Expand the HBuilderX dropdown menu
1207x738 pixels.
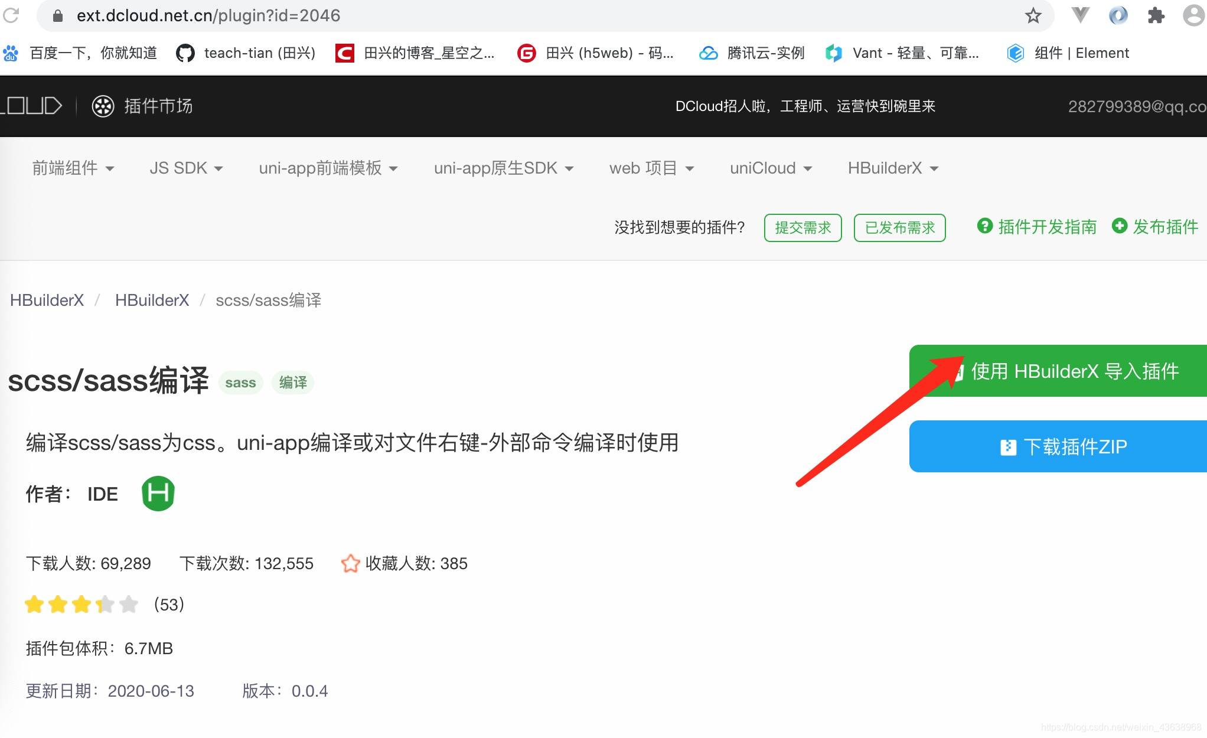(893, 168)
